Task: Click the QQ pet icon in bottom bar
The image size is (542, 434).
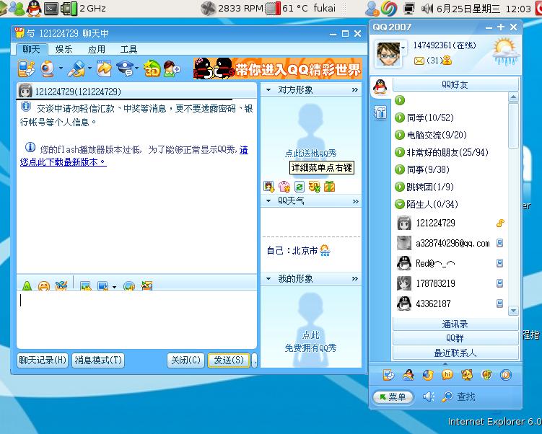Action: tap(467, 375)
